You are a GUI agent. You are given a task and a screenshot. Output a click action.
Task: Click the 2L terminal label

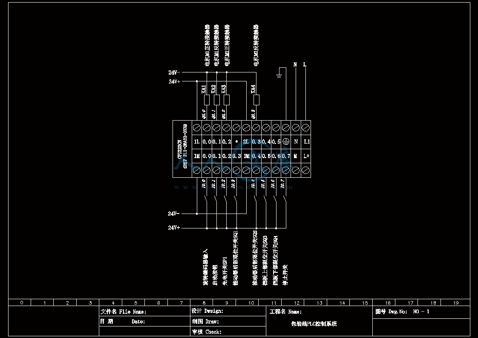pos(246,142)
